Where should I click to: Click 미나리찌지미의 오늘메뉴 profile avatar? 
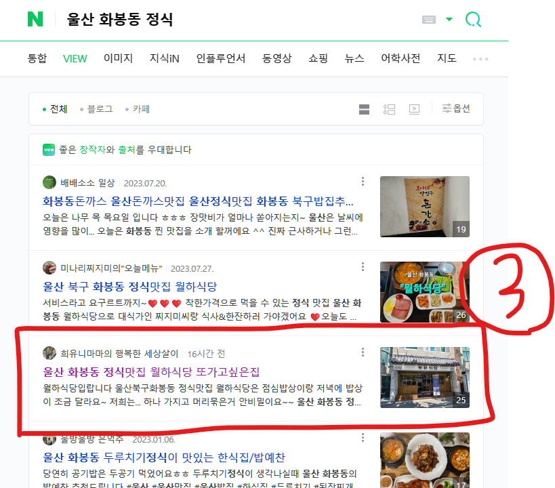pyautogui.click(x=49, y=268)
